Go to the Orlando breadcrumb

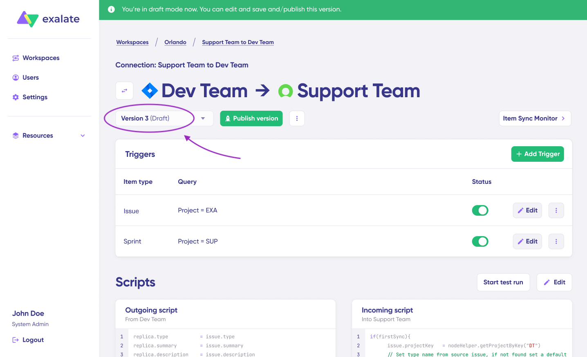(x=175, y=42)
